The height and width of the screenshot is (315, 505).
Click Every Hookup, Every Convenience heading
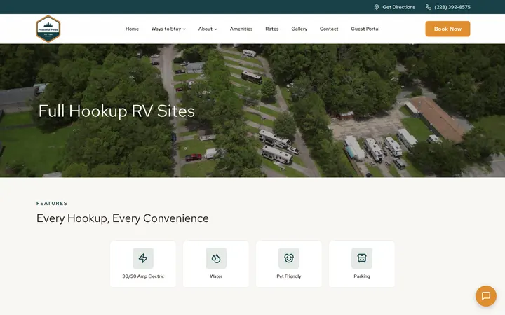coord(122,218)
